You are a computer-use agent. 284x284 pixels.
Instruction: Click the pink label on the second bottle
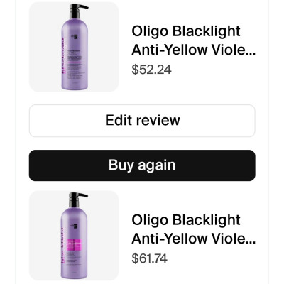[75, 244]
